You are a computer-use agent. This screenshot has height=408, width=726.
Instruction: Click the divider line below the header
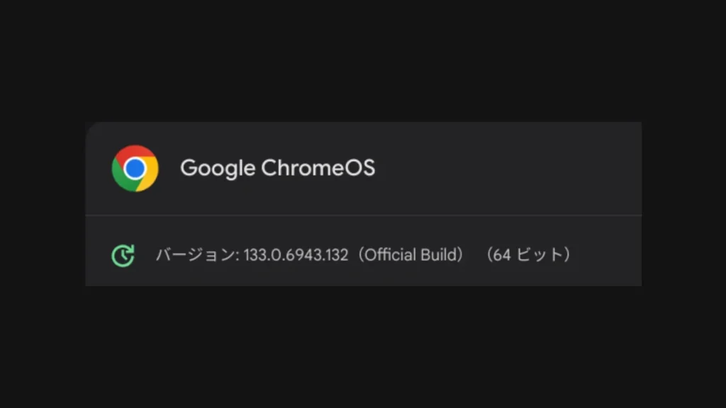pyautogui.click(x=363, y=215)
